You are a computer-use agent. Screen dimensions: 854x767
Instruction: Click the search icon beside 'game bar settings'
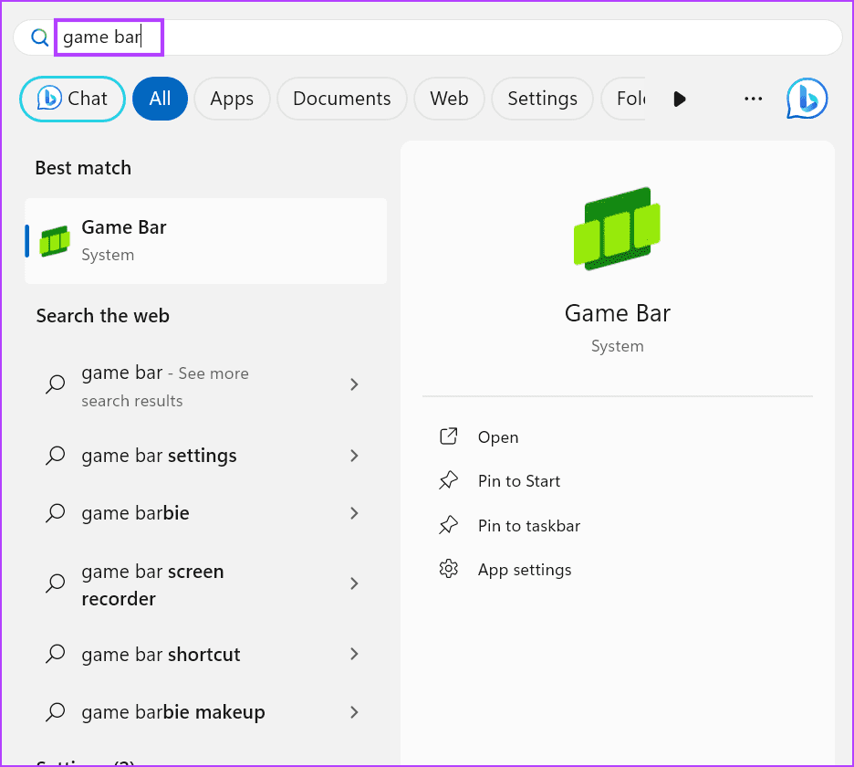tap(55, 456)
